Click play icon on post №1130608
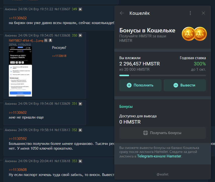 point(80,36)
